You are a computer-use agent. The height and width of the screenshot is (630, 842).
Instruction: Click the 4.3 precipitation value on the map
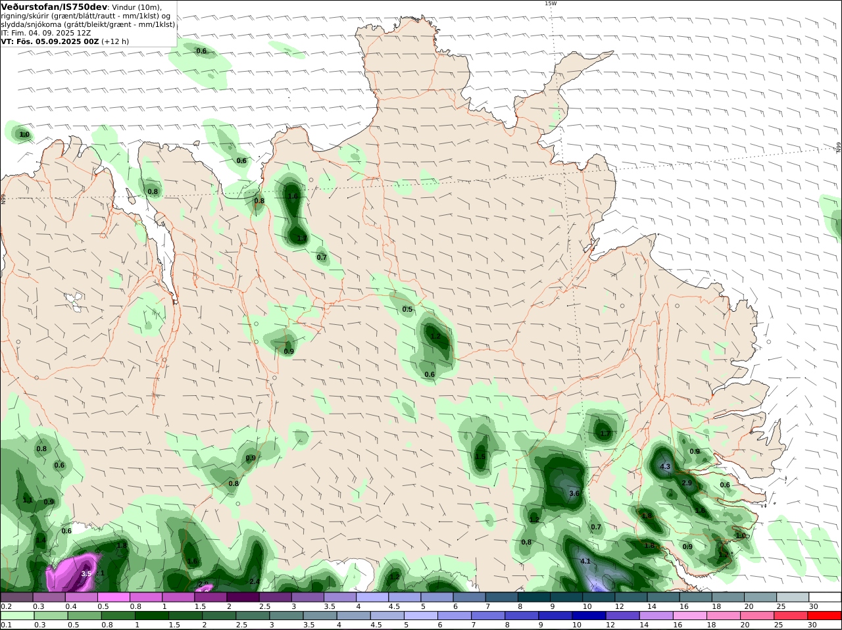tap(664, 467)
